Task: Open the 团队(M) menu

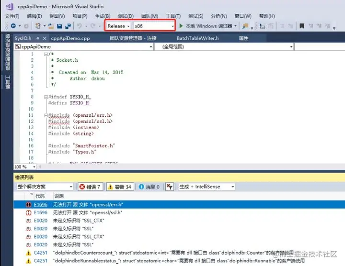Action: coord(149,16)
